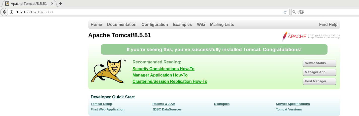
Task: Click the Developer Quick Start heading
Action: (x=113, y=97)
